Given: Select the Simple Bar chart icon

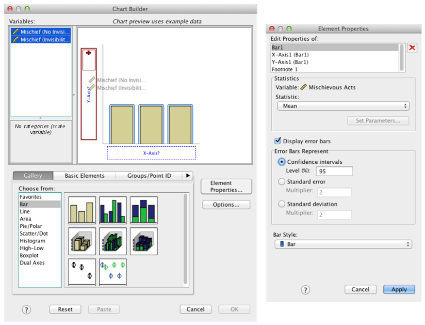Looking at the screenshot, I should (x=82, y=210).
